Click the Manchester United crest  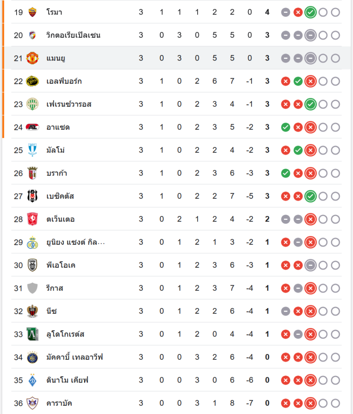click(32, 58)
